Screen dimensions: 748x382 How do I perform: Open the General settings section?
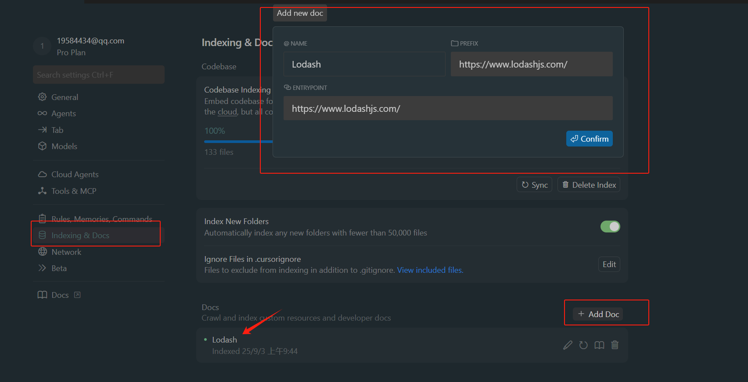65,97
